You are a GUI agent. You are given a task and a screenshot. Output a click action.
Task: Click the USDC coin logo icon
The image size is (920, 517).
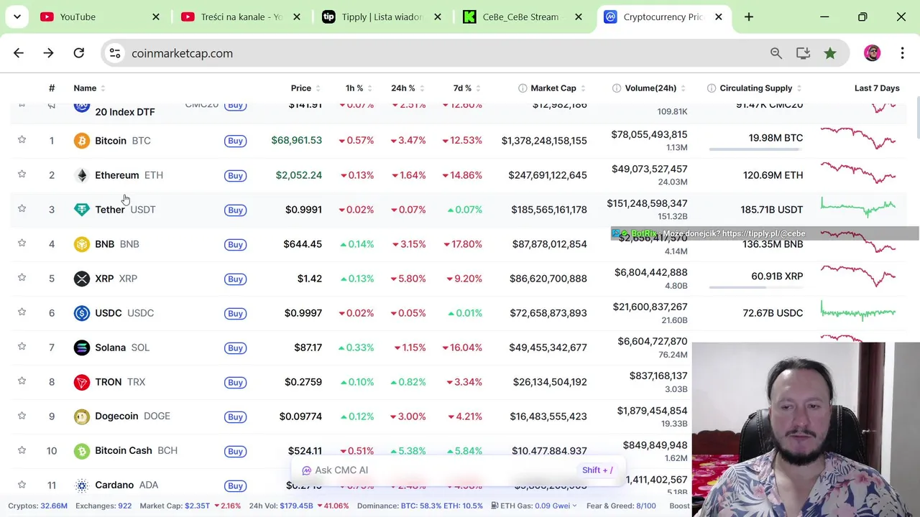pos(82,313)
